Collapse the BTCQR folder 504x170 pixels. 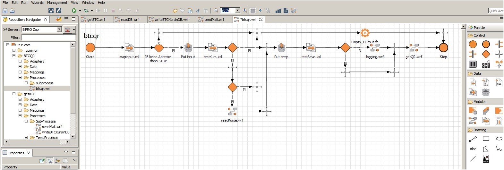14,56
